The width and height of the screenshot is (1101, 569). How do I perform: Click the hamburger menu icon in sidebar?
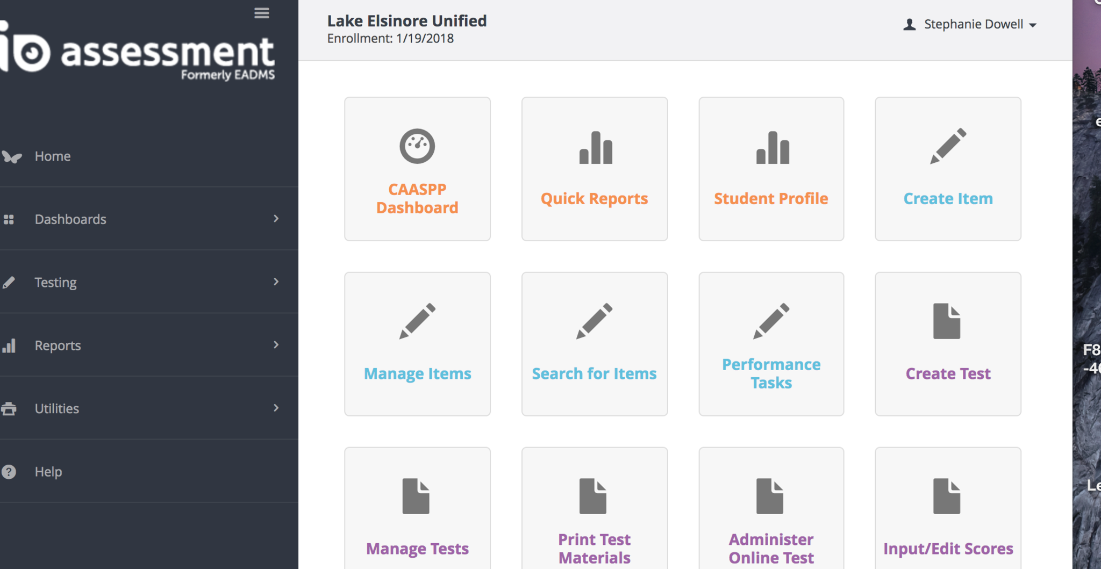point(262,13)
